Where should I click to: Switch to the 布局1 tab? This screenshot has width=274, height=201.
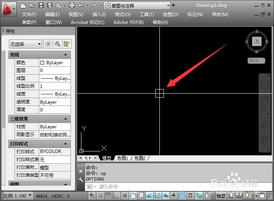tap(122, 158)
